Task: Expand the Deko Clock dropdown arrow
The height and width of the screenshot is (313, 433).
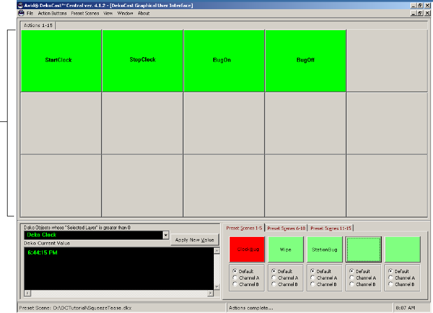Action: tap(166, 235)
